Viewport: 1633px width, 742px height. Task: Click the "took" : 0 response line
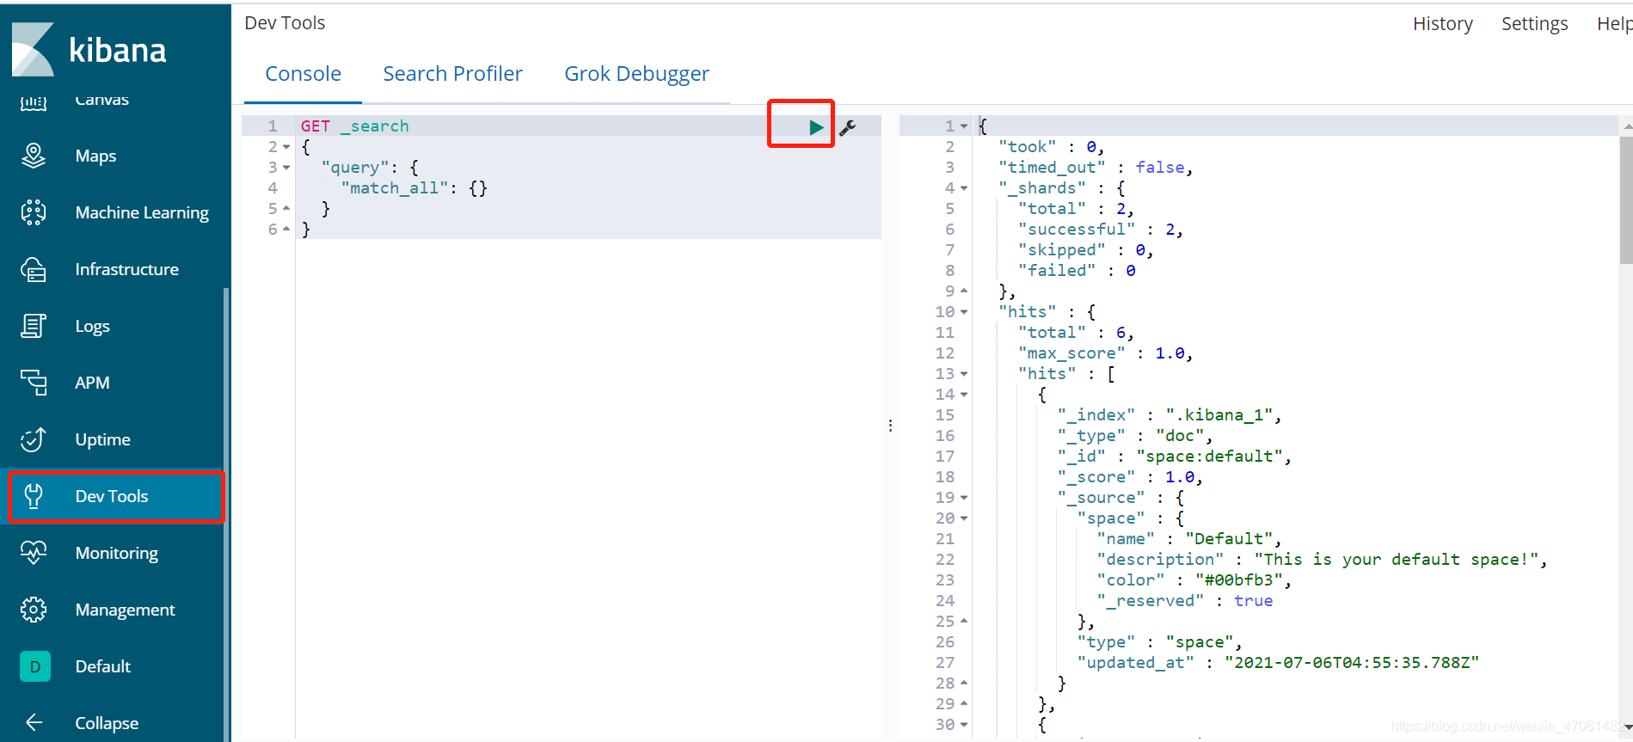click(x=1051, y=147)
